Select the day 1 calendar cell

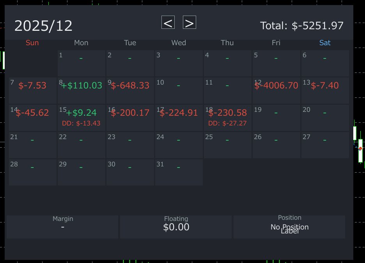pyautogui.click(x=82, y=63)
